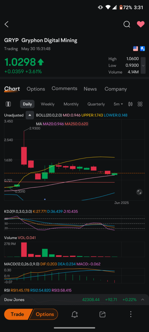The width and height of the screenshot is (149, 332).
Task: Switch to the Options tab
Action: coord(36,89)
